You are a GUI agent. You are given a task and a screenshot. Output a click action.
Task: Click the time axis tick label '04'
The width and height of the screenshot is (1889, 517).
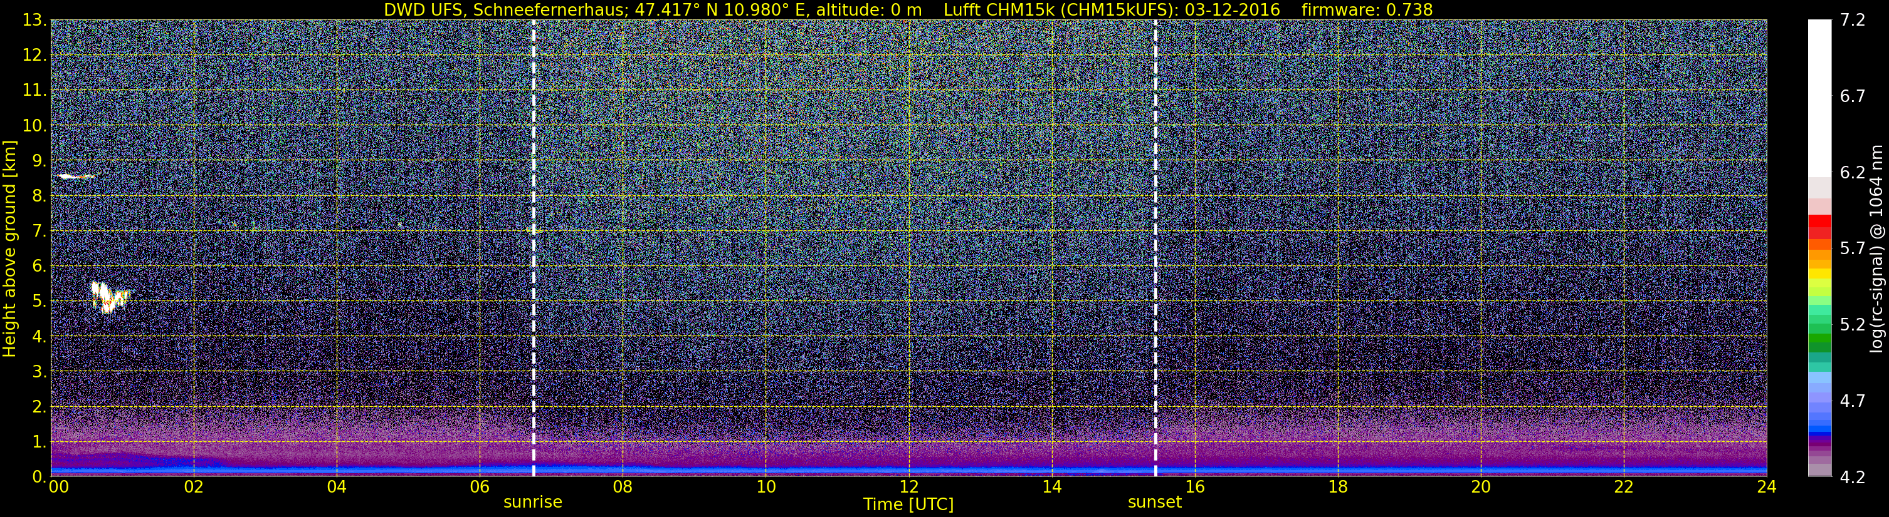tap(337, 488)
